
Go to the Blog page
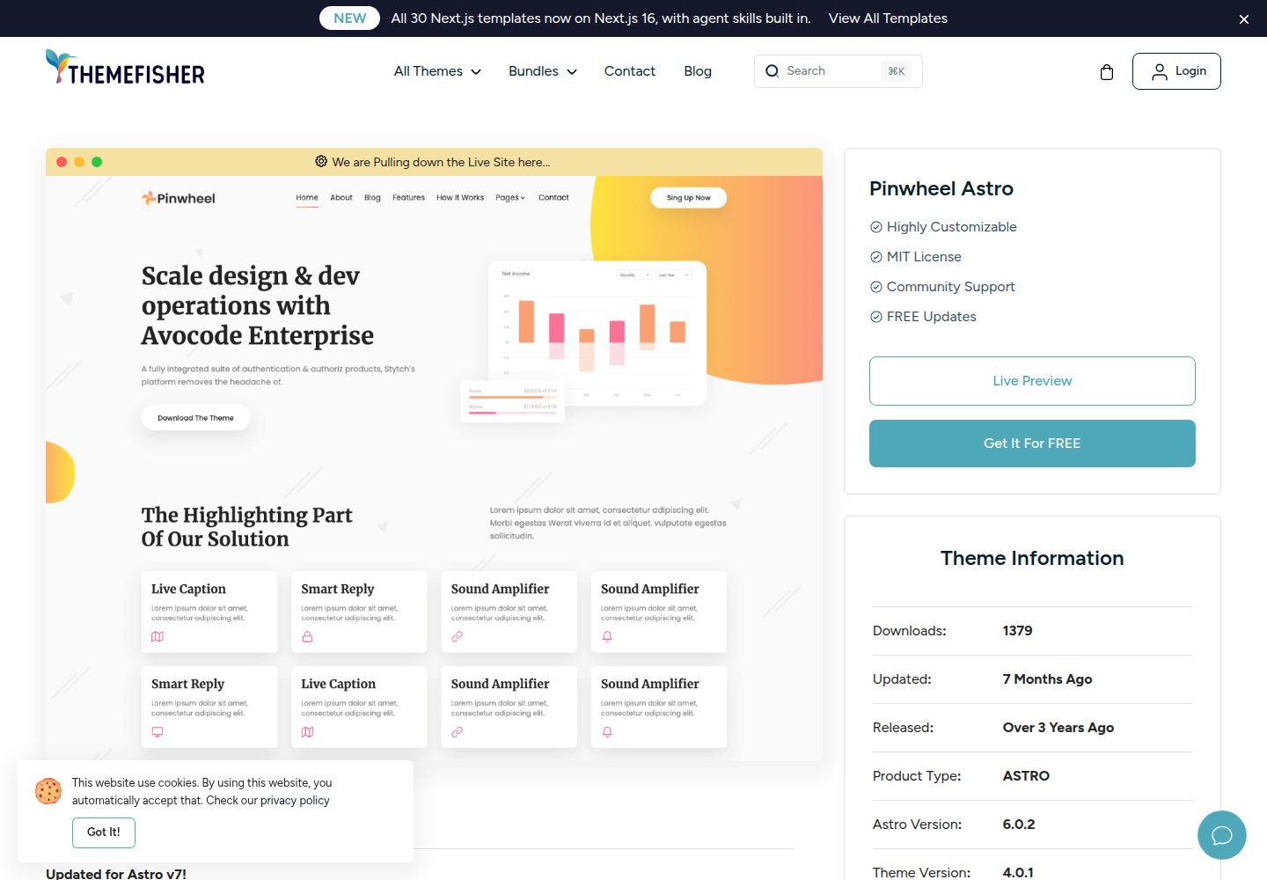698,71
